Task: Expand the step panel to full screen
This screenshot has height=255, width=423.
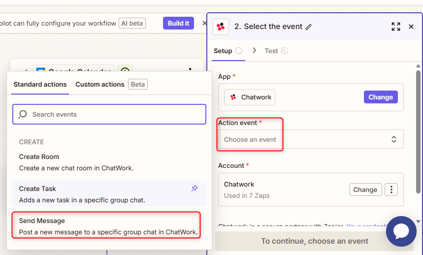Action: tap(396, 27)
